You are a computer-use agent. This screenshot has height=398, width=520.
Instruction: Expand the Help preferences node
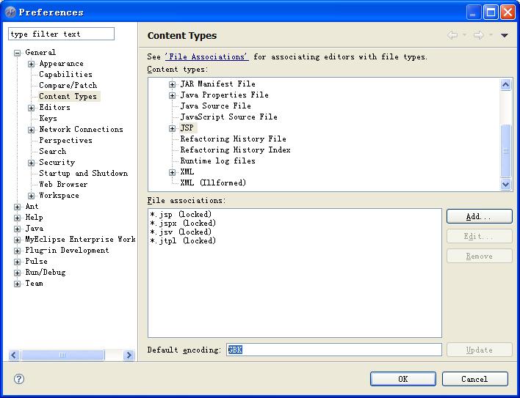coord(17,218)
